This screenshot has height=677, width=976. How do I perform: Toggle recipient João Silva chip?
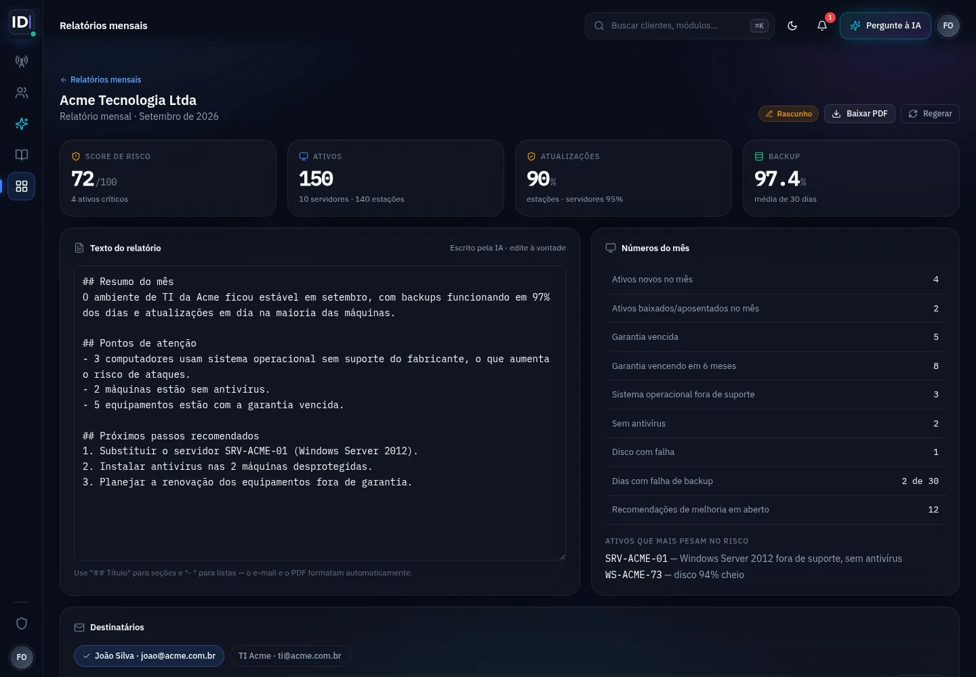click(149, 656)
